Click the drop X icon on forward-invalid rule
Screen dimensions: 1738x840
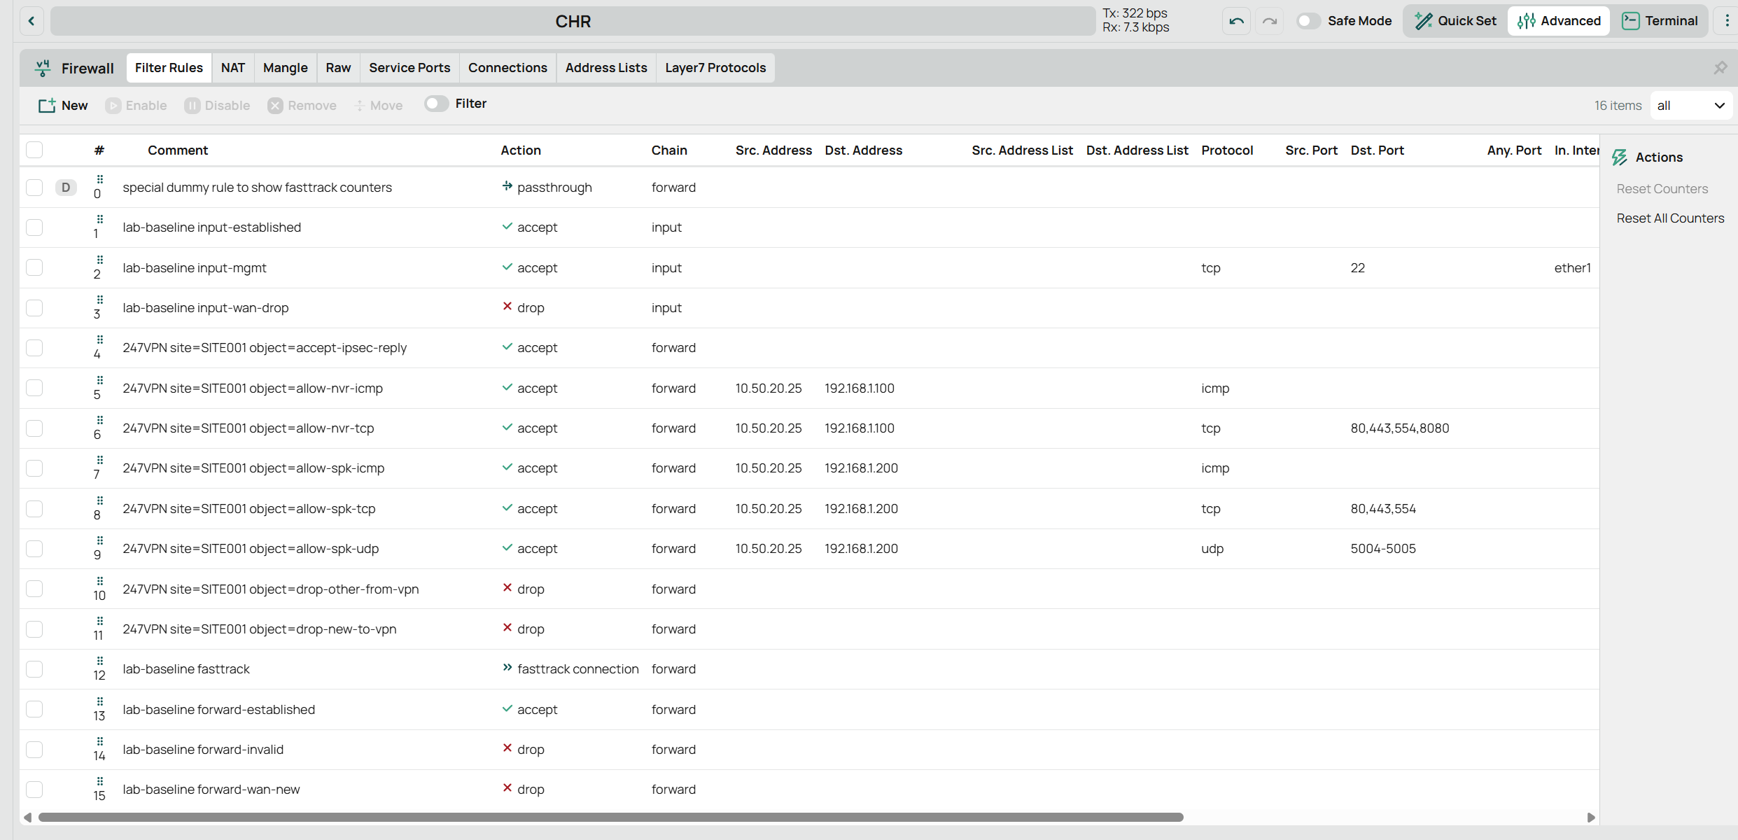click(x=507, y=748)
